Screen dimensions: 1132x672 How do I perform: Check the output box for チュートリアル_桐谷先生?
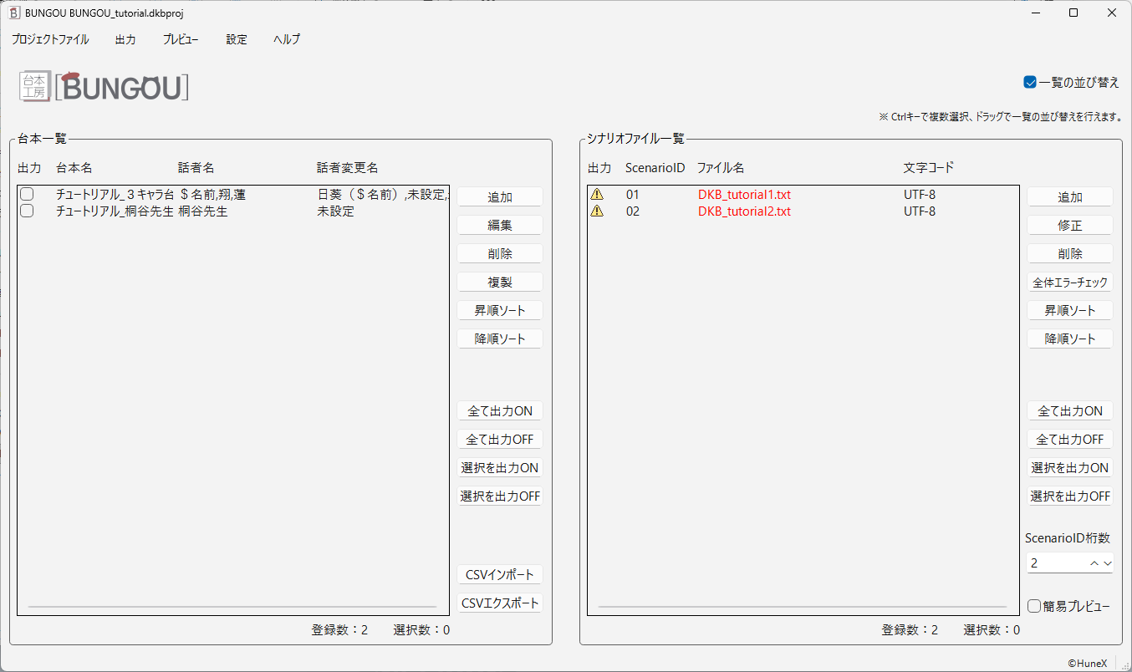26,211
